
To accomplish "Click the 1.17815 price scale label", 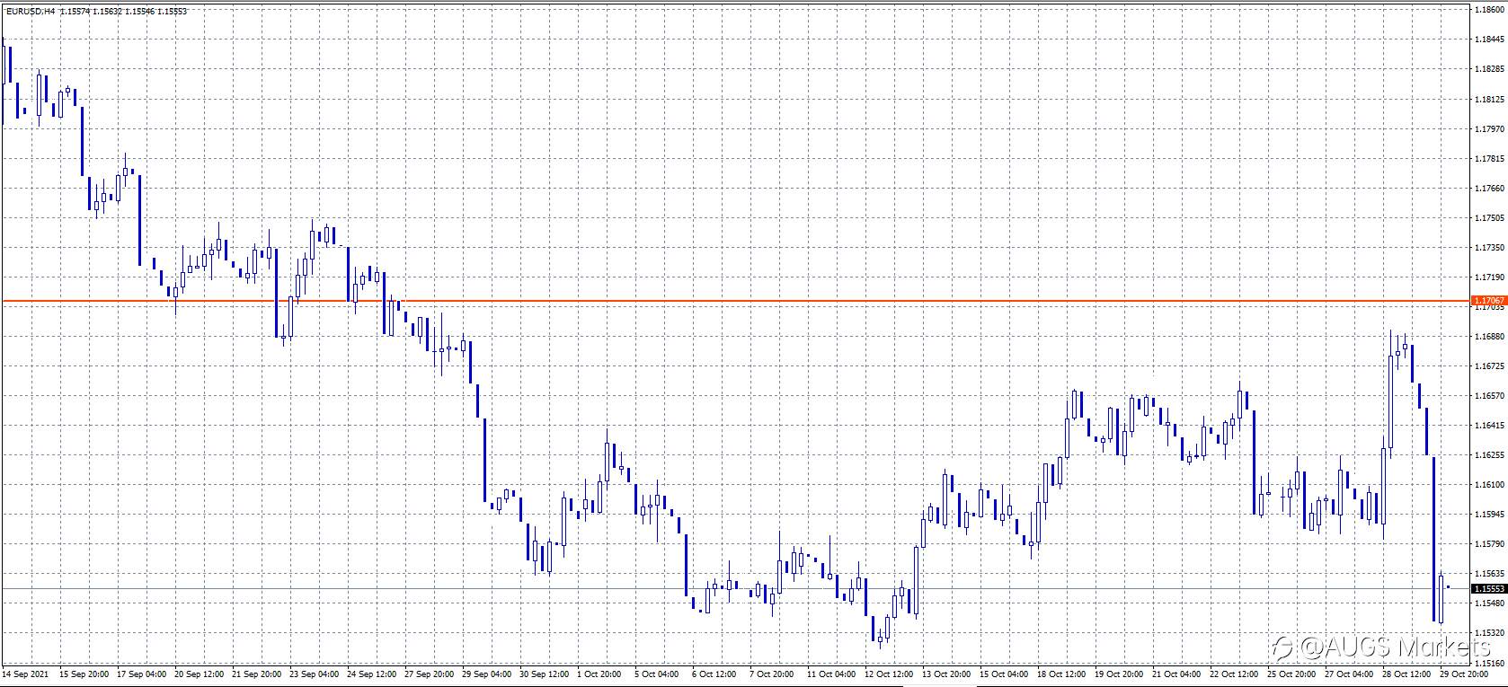I will (1489, 158).
